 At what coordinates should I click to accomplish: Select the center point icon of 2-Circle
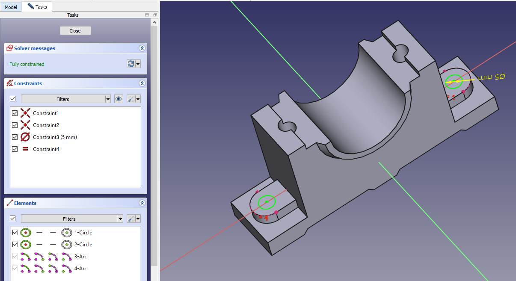[66, 245]
